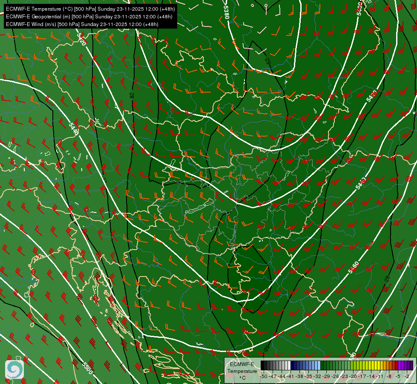Pick the purple swatch above -2
417x384 pixels.
pyautogui.click(x=409, y=365)
